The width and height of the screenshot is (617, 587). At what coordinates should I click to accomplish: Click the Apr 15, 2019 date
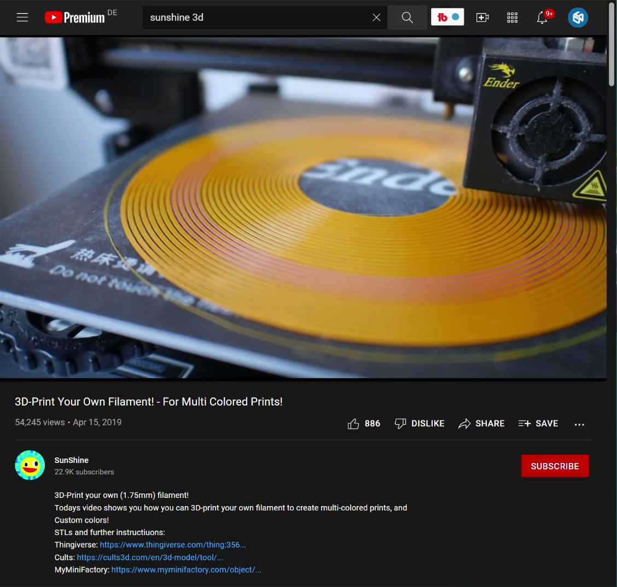coord(97,422)
